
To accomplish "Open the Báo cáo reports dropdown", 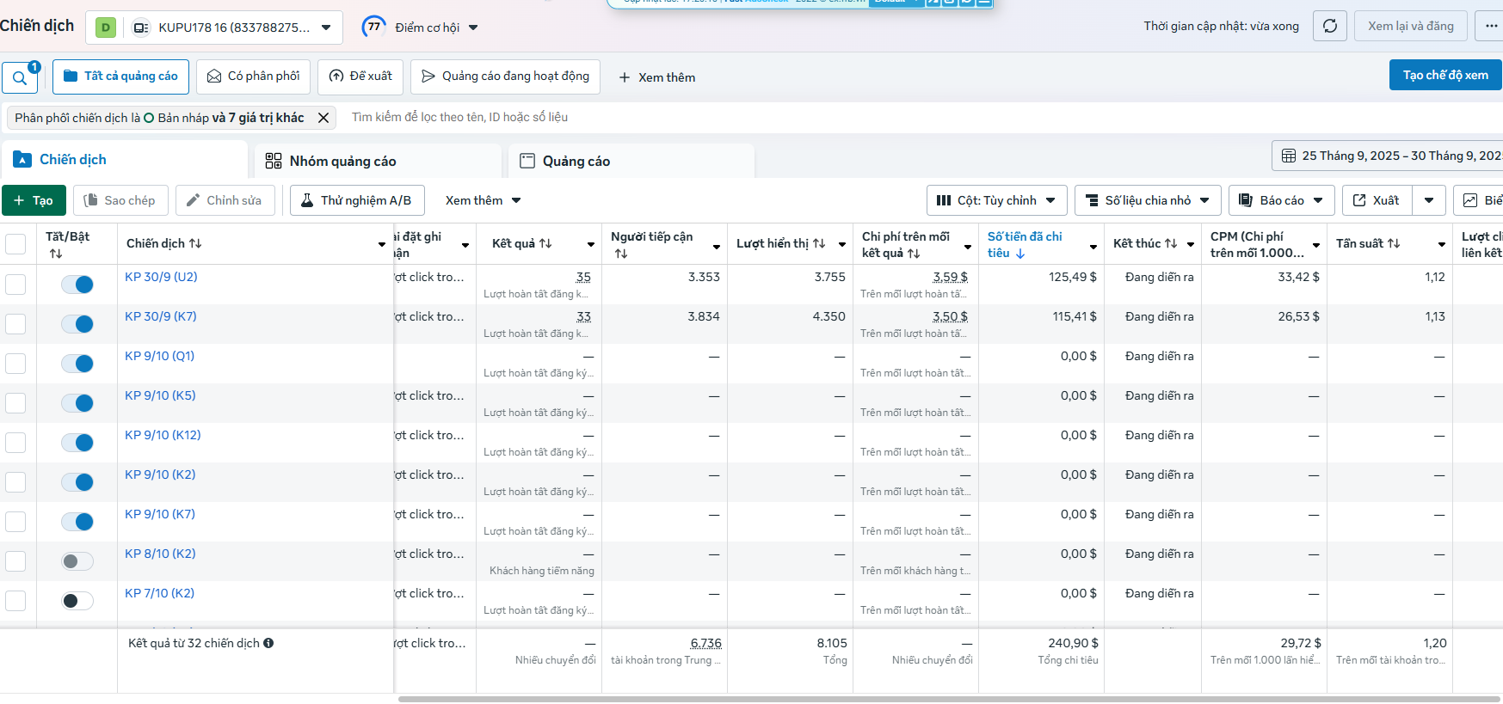I will (1281, 200).
